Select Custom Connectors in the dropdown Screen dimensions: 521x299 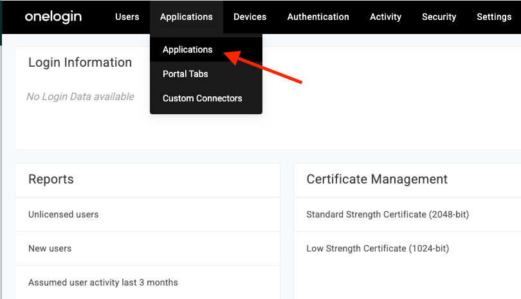(x=206, y=98)
